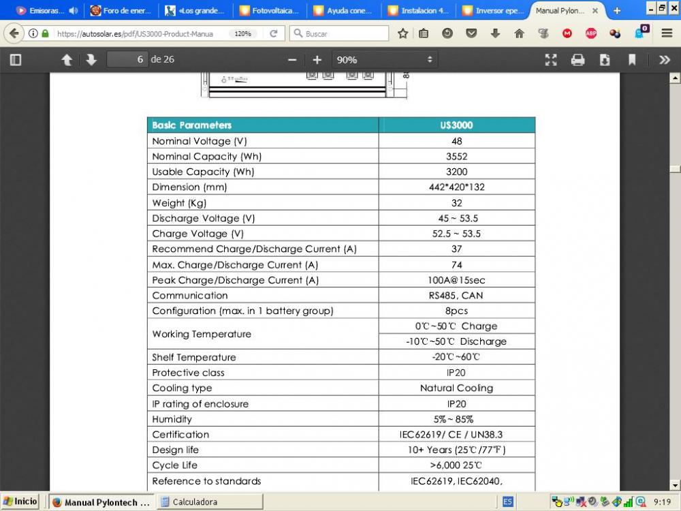
Task: Switch to the Ayuda cone... tab
Action: pos(343,10)
